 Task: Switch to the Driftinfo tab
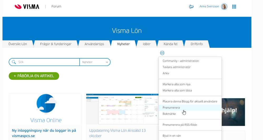tap(197, 44)
